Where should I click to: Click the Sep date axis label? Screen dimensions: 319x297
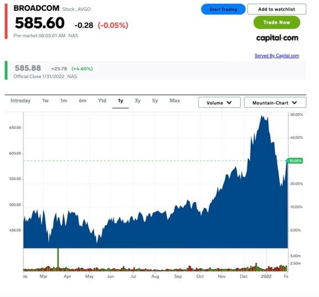click(x=178, y=277)
